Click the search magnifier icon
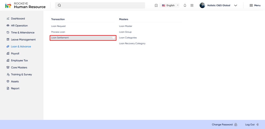This screenshot has height=129, width=265. (59, 5)
